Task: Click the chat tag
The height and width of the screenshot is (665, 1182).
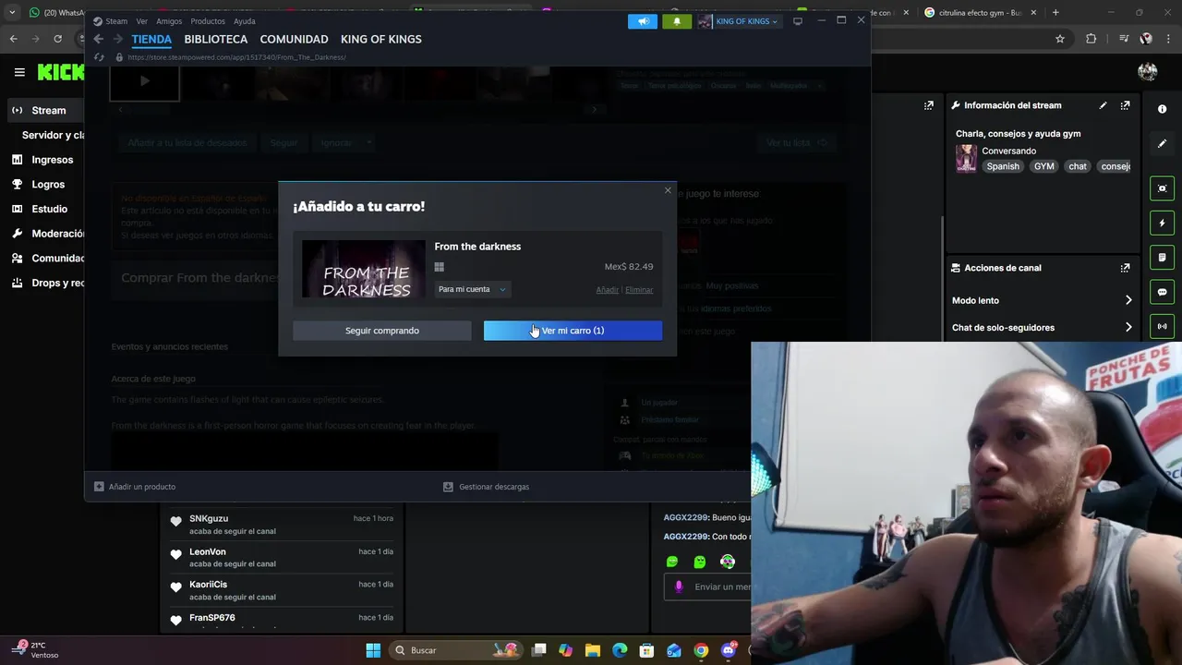Action: tap(1078, 166)
